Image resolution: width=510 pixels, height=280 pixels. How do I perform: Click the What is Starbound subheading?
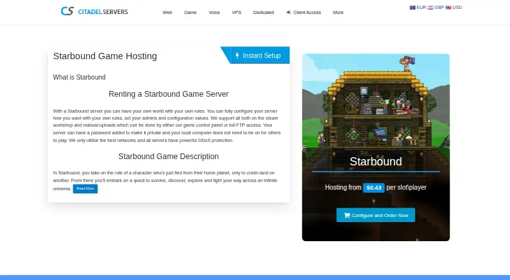click(x=79, y=77)
